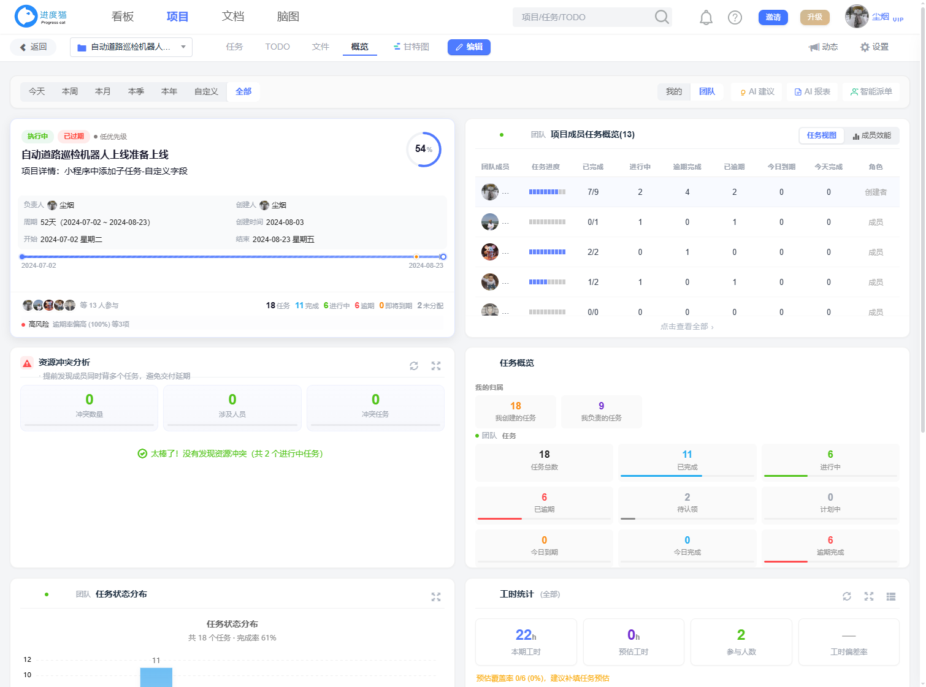Switch to Member Efficiency view
The width and height of the screenshot is (926, 687).
(x=872, y=135)
